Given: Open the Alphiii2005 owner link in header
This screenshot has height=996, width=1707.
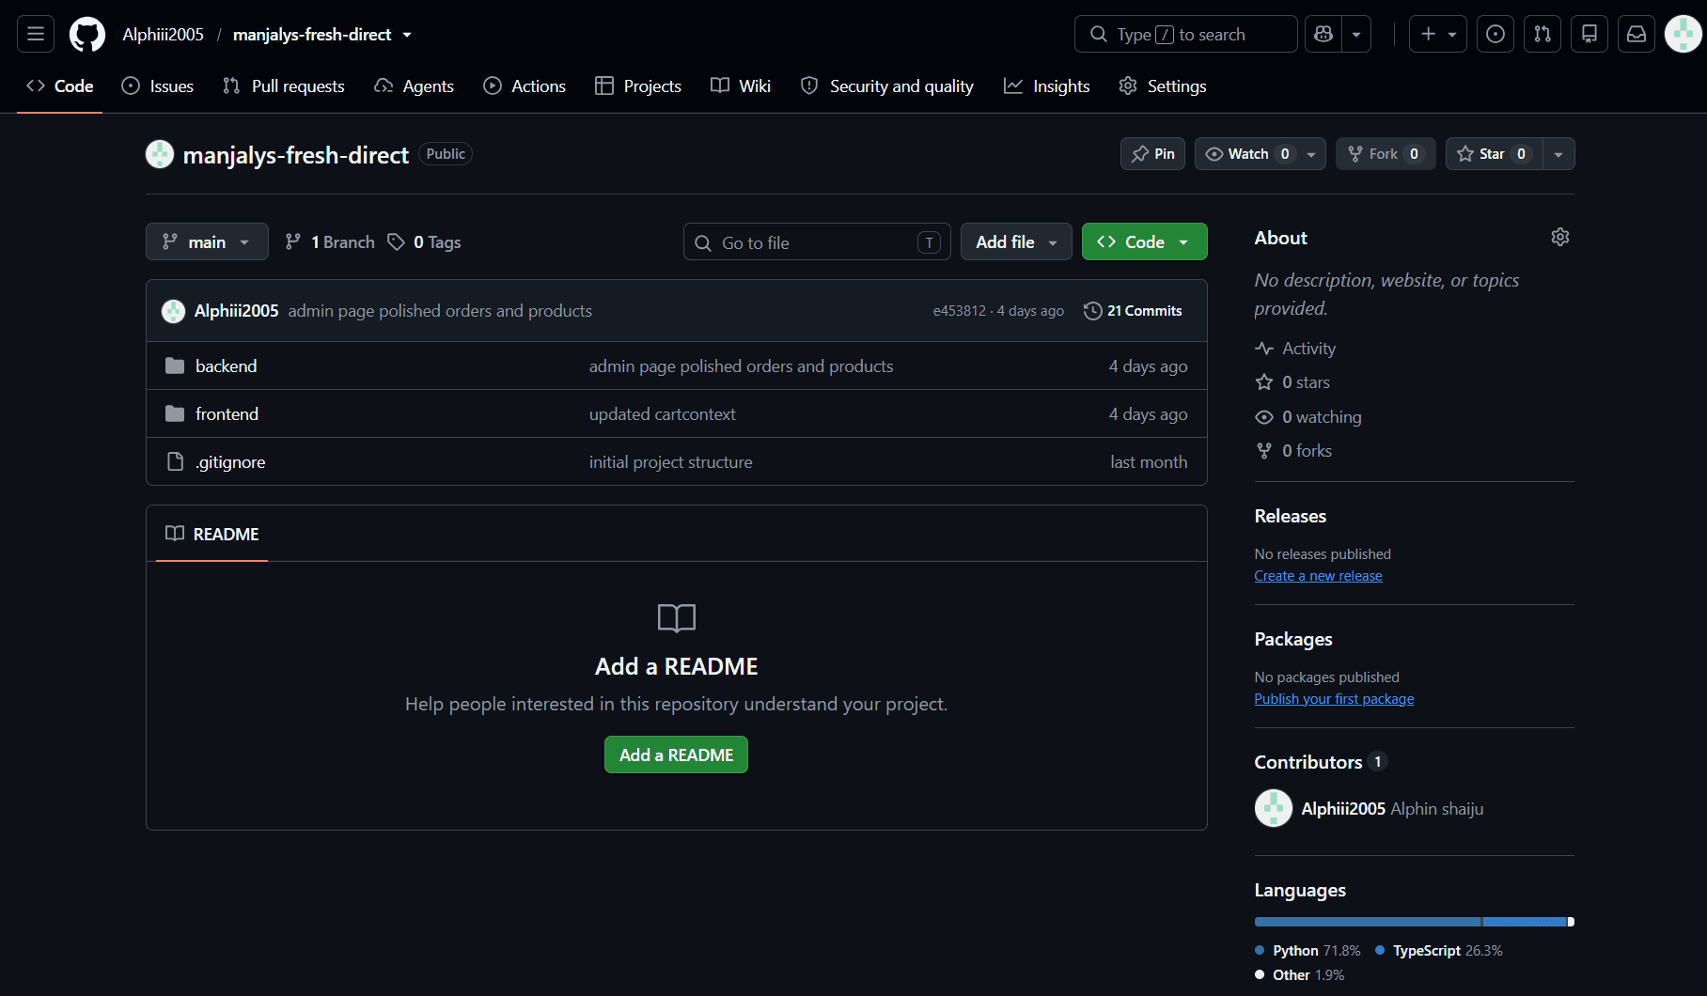Looking at the screenshot, I should (163, 35).
